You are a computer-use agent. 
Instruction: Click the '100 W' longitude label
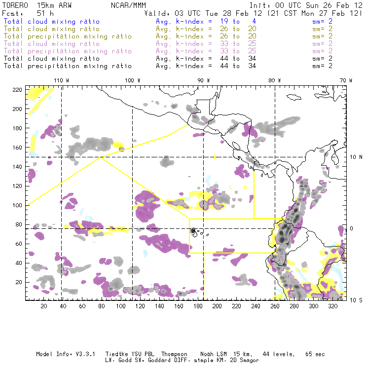point(133,80)
